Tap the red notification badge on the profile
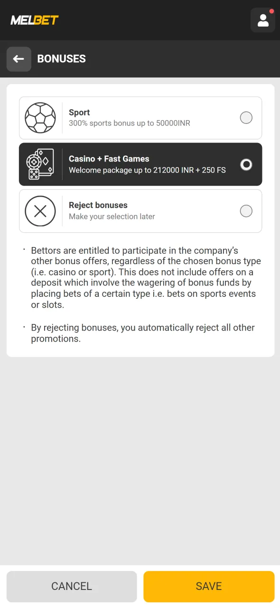The width and height of the screenshot is (280, 608). coord(272,10)
